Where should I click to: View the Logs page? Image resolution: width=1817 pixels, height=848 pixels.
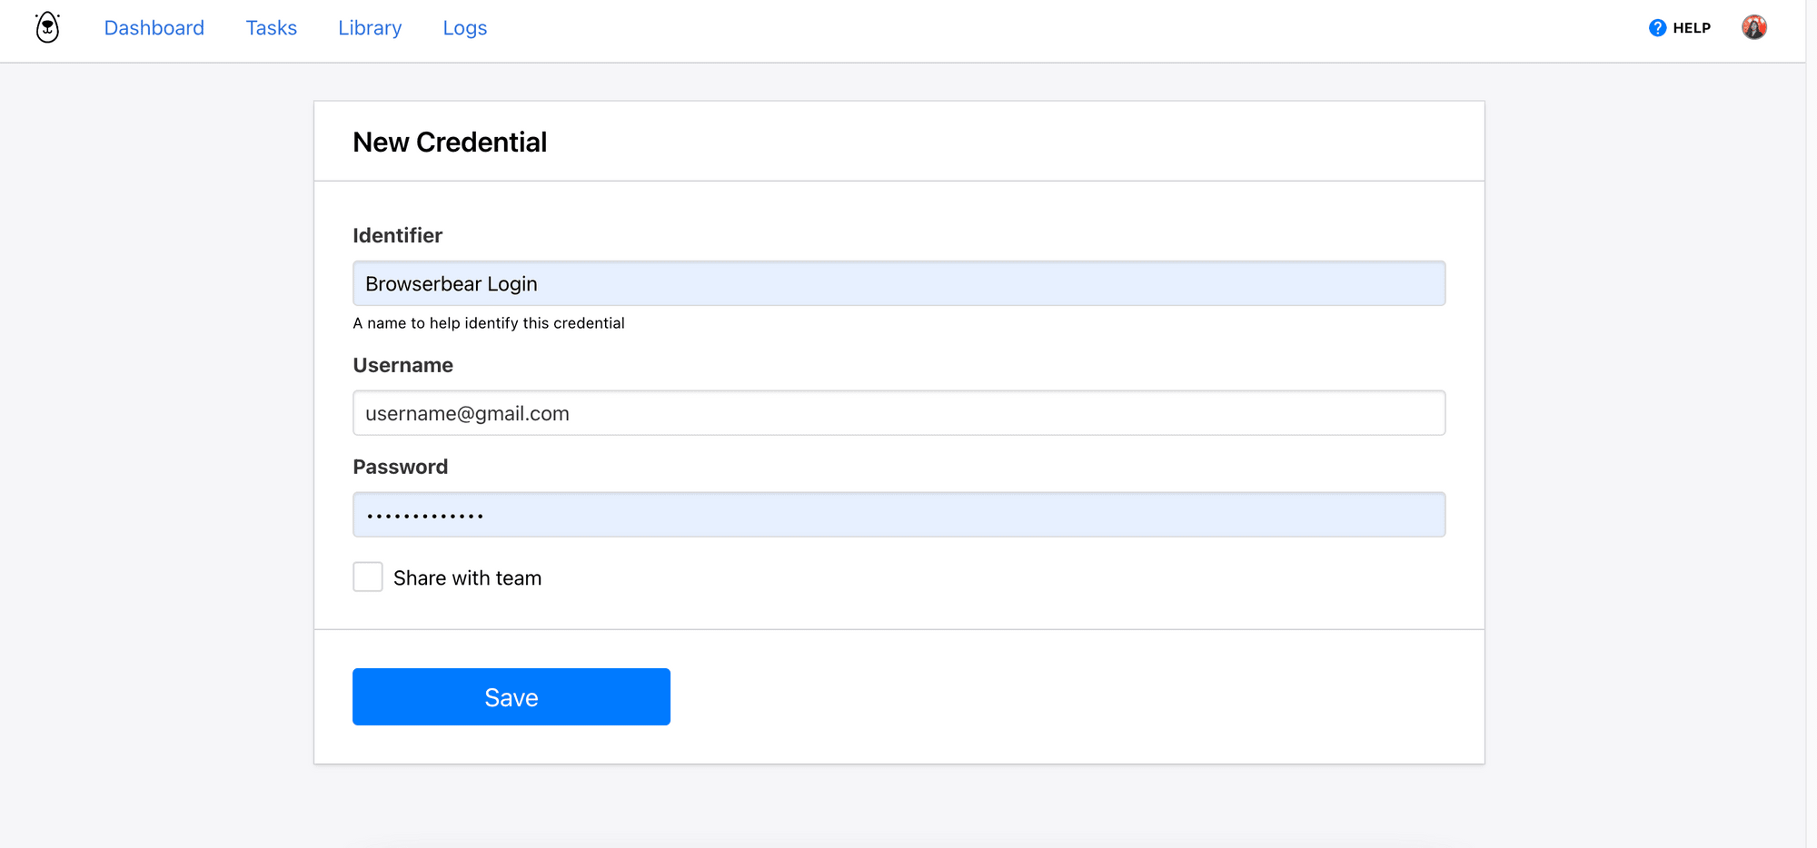(x=464, y=27)
